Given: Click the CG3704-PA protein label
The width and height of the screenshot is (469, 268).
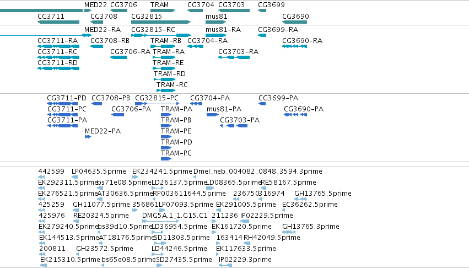Looking at the screenshot, I should click(x=210, y=98).
